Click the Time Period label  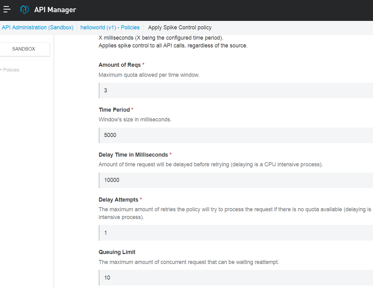114,110
